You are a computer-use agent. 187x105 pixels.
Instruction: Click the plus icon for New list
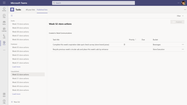[12, 102]
